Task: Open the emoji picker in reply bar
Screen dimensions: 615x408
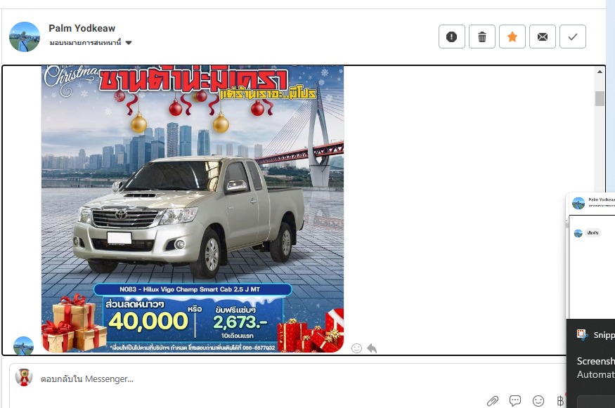Action: click(538, 400)
